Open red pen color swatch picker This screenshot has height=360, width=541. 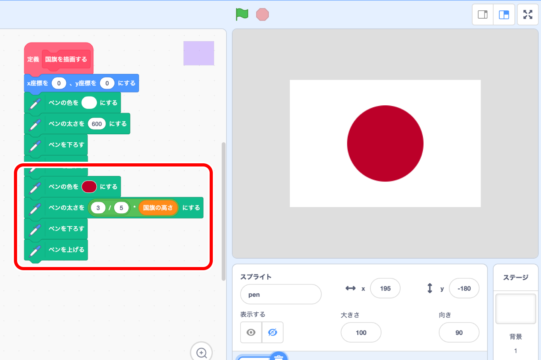click(x=89, y=187)
